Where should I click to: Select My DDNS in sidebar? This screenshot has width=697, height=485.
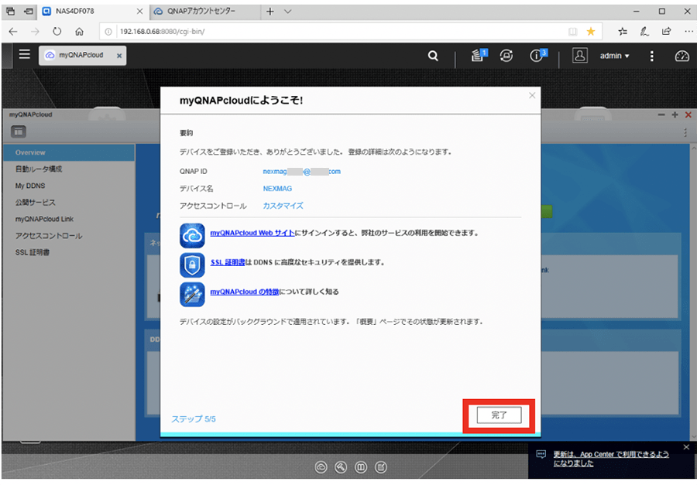(69, 186)
